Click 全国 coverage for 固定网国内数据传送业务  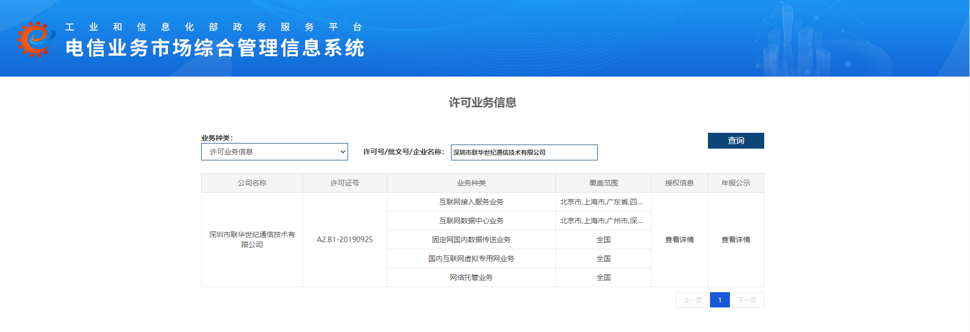(x=603, y=240)
